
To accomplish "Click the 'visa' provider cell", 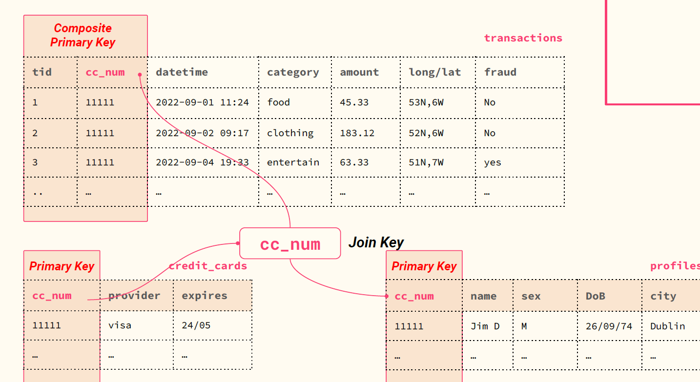I will click(120, 325).
